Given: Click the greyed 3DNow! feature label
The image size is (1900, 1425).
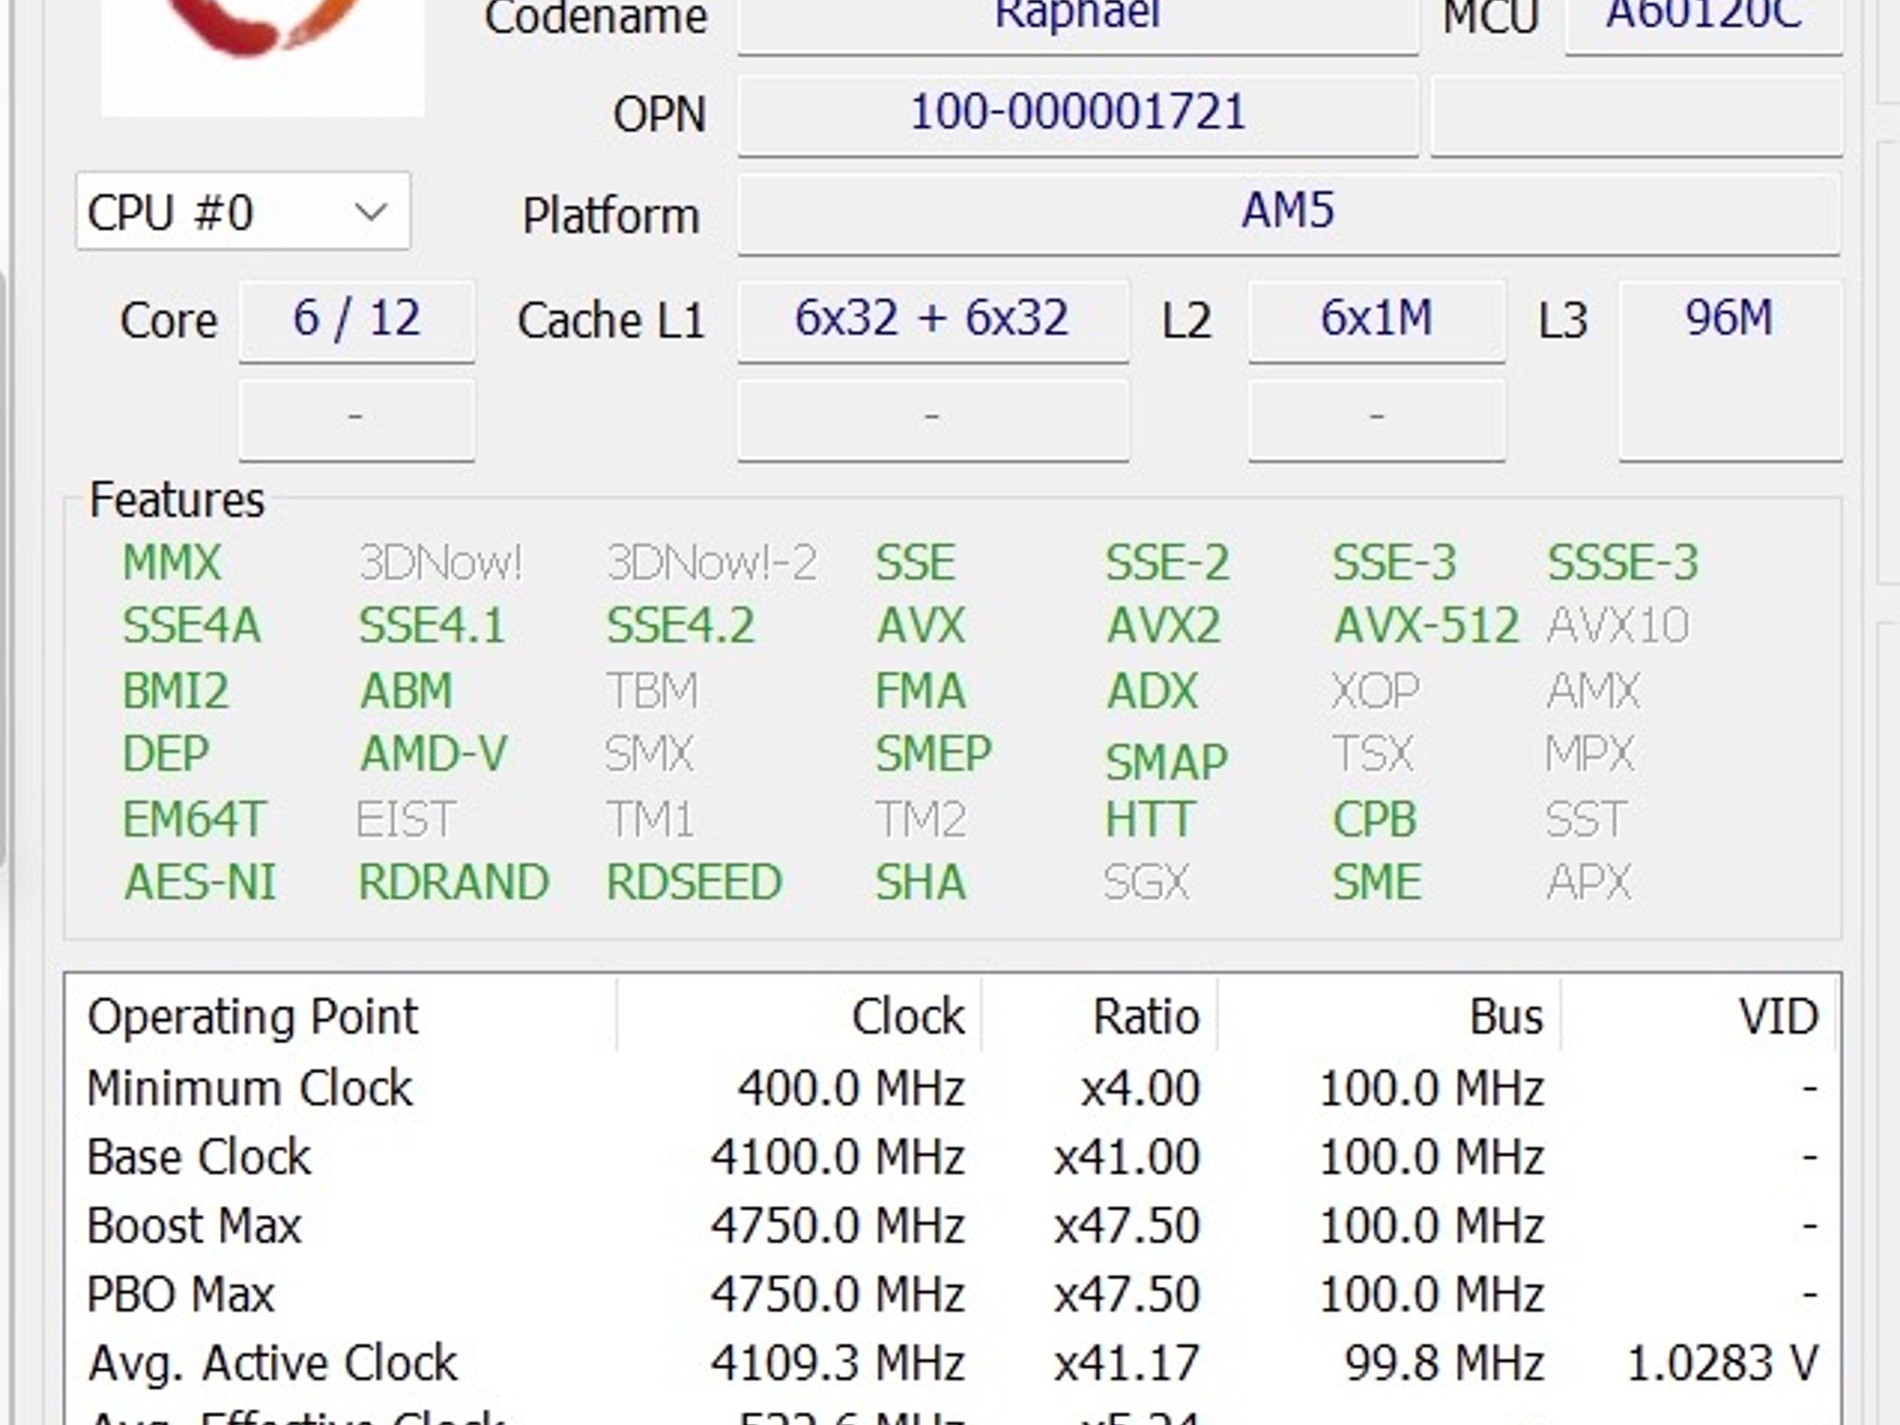Looking at the screenshot, I should click(x=441, y=562).
